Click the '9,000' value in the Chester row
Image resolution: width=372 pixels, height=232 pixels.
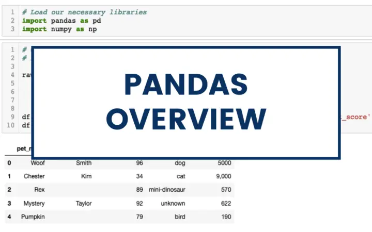pyautogui.click(x=224, y=176)
